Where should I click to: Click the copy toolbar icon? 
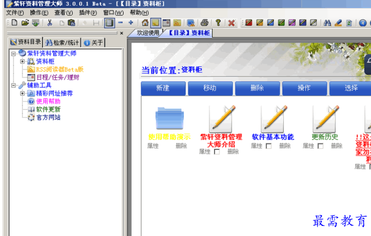click(62, 22)
